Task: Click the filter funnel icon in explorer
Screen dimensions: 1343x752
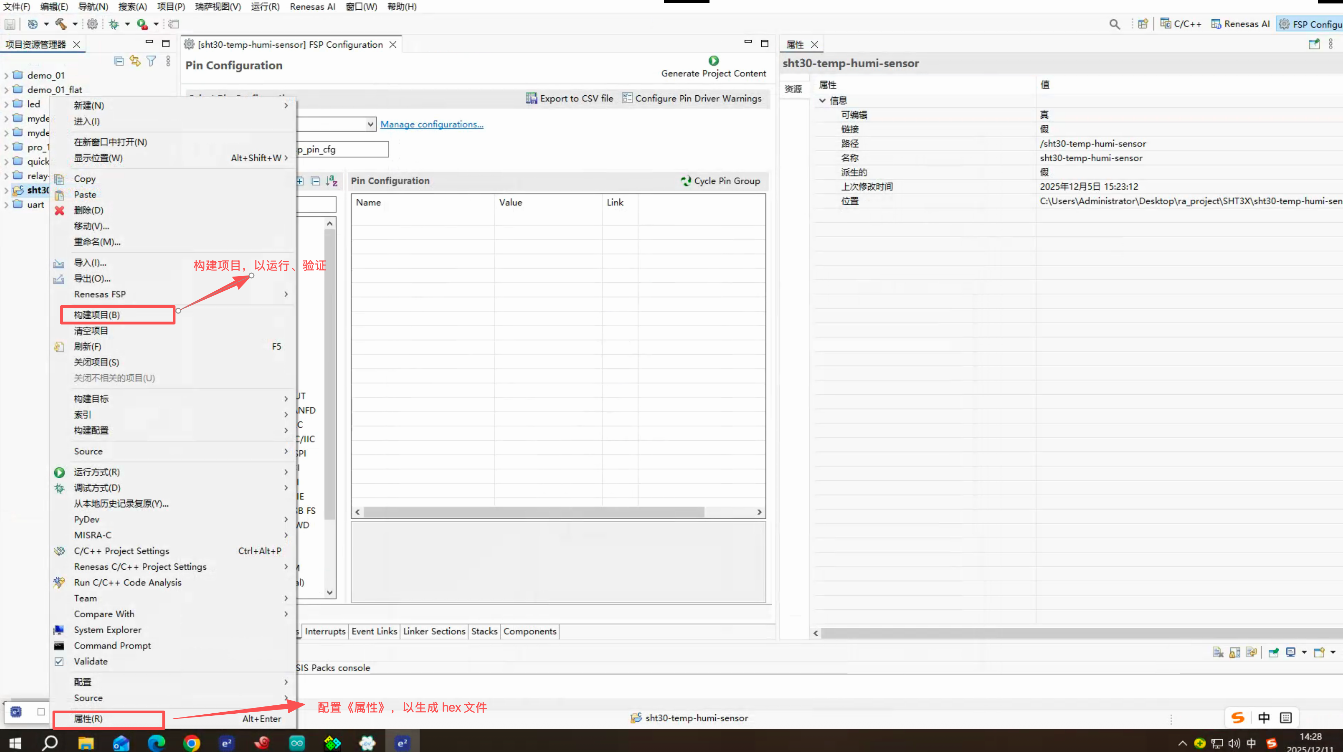Action: pyautogui.click(x=151, y=61)
